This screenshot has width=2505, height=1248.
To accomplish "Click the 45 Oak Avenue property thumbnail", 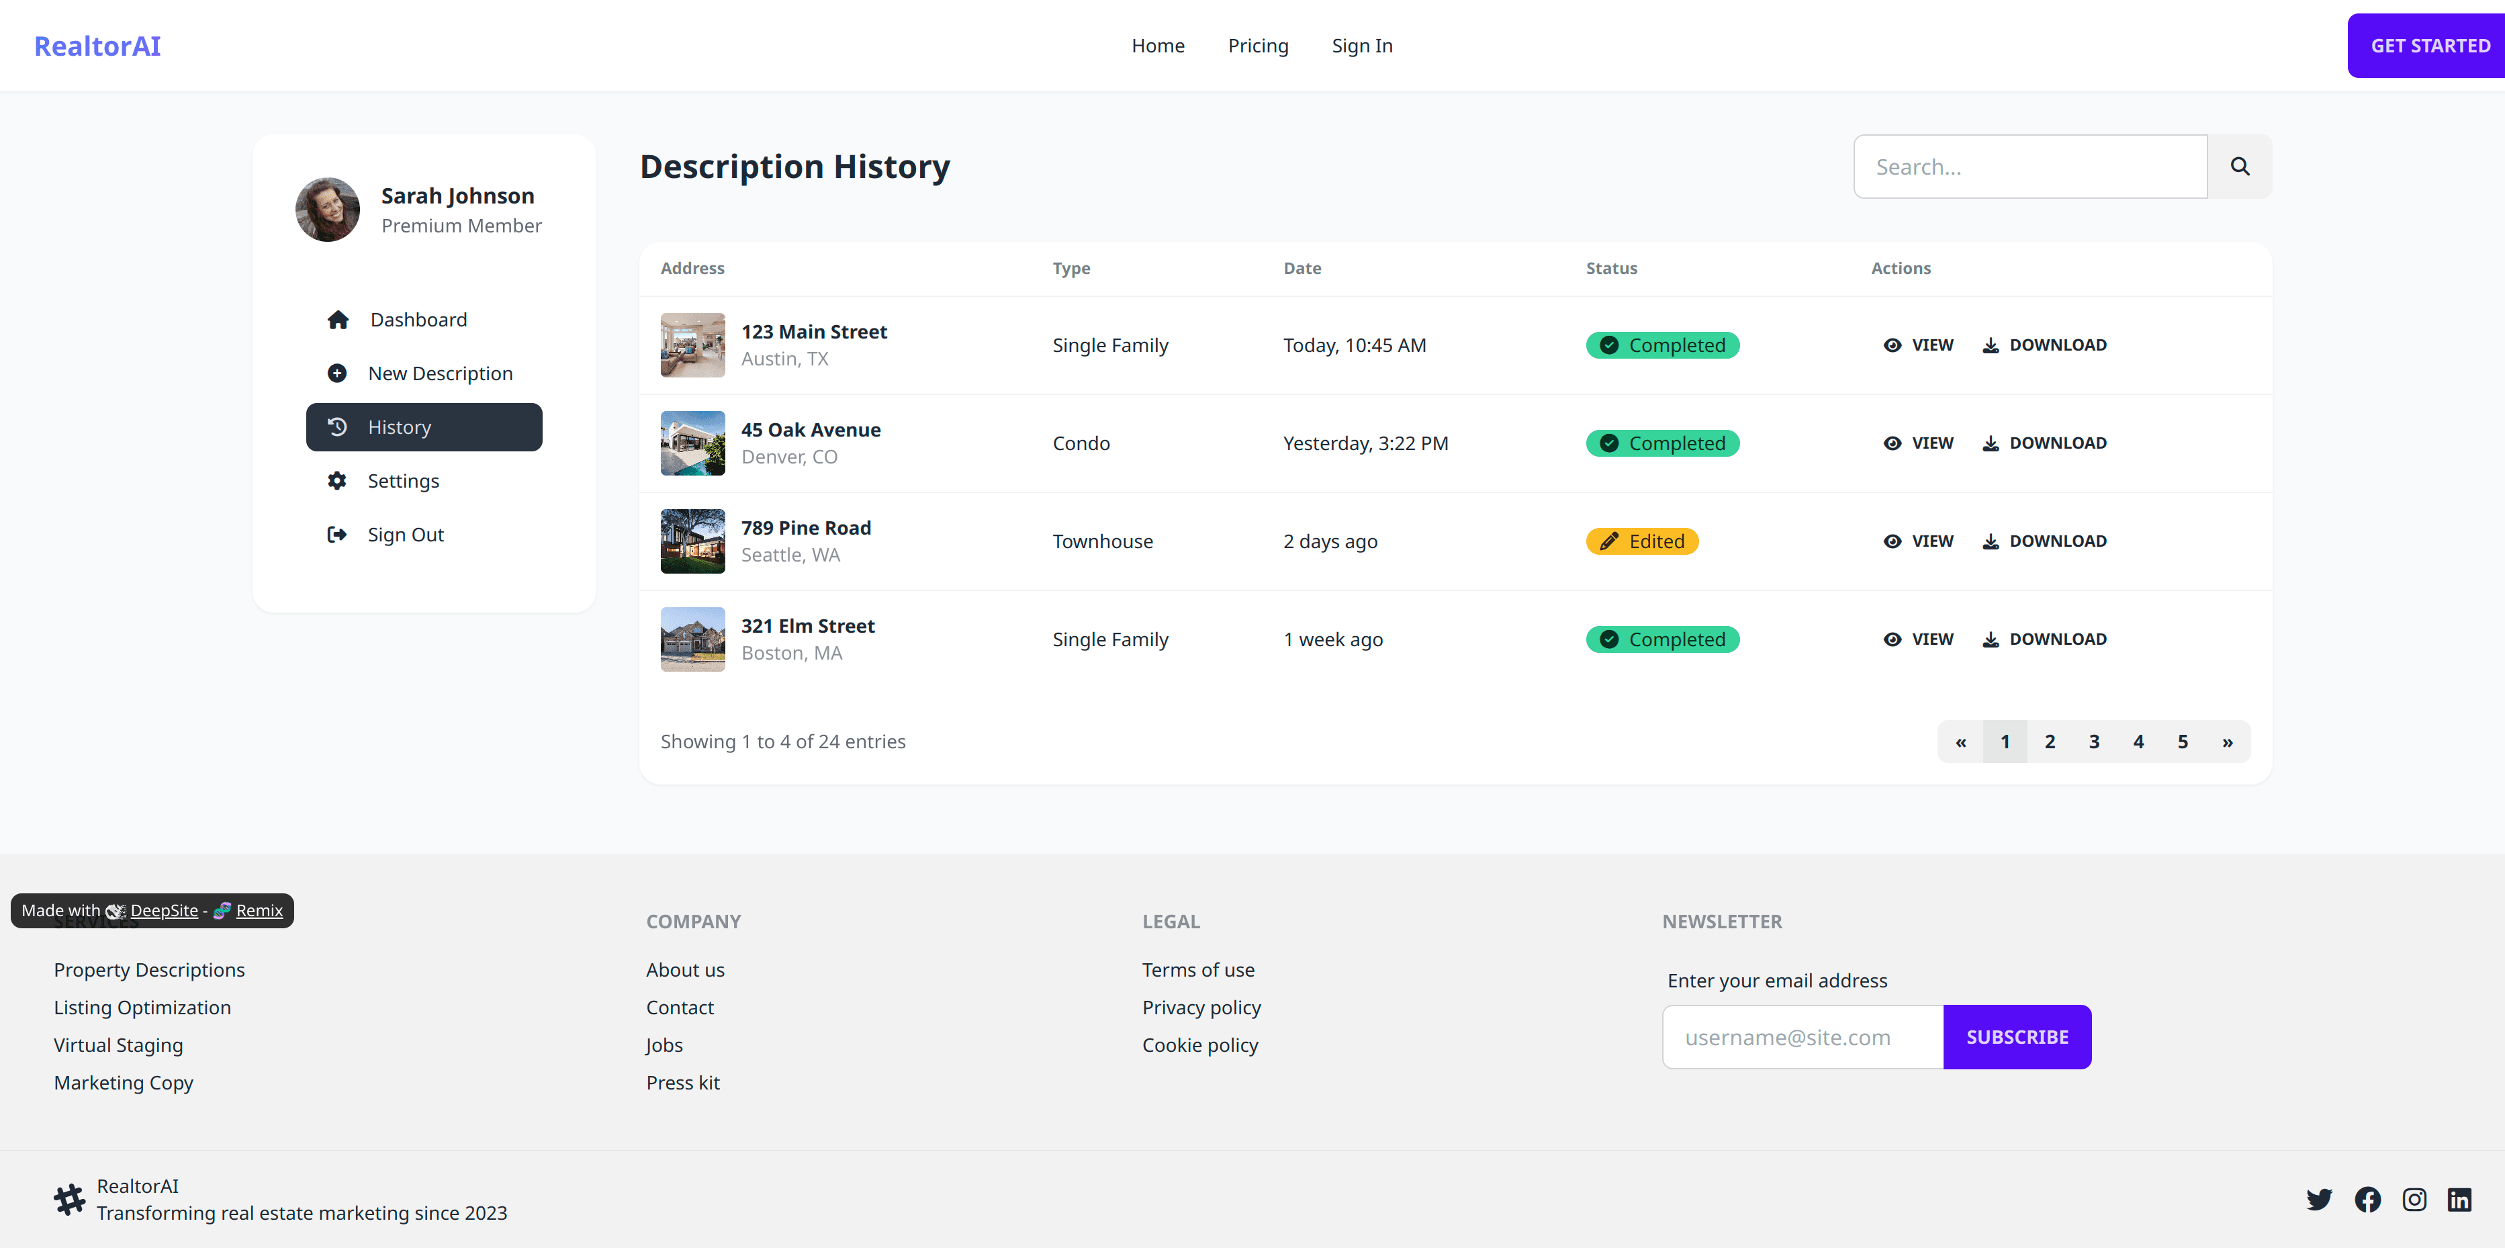I will click(x=692, y=443).
